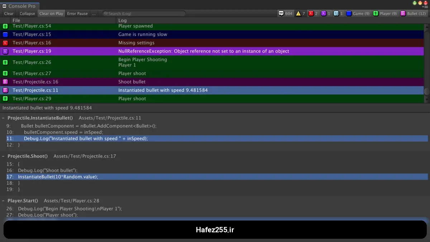The image size is (430, 242).
Task: Toggle the Clear on Play option
Action: pyautogui.click(x=51, y=14)
